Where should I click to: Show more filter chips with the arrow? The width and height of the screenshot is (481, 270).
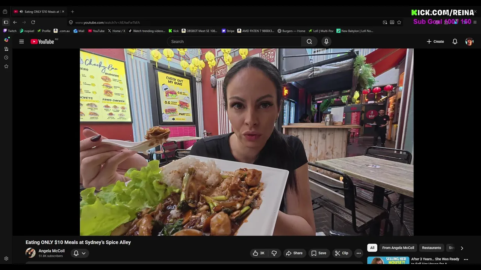pyautogui.click(x=462, y=248)
